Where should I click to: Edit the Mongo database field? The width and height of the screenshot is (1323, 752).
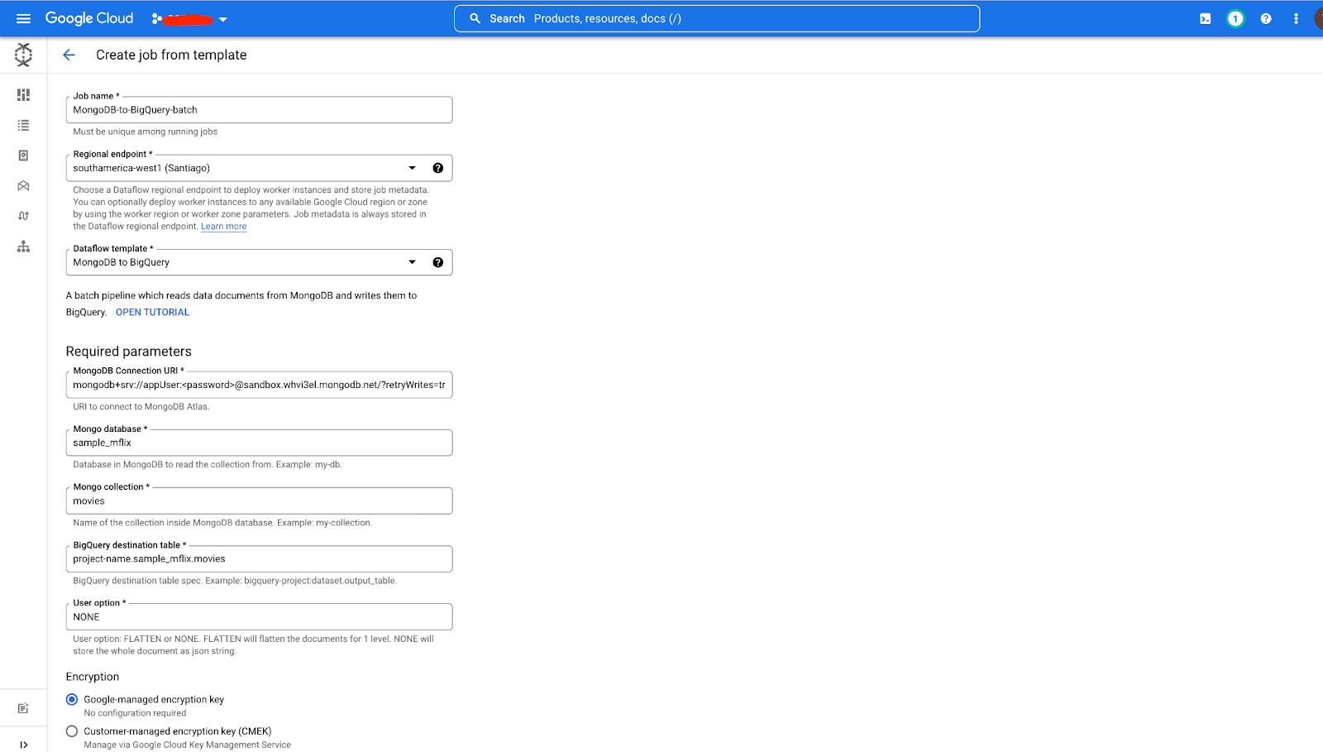[x=259, y=443]
